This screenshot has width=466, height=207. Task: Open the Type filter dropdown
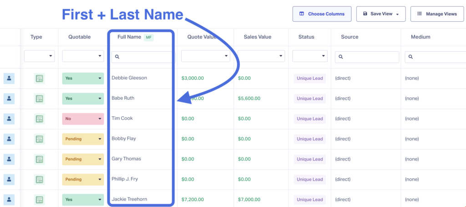tap(39, 56)
